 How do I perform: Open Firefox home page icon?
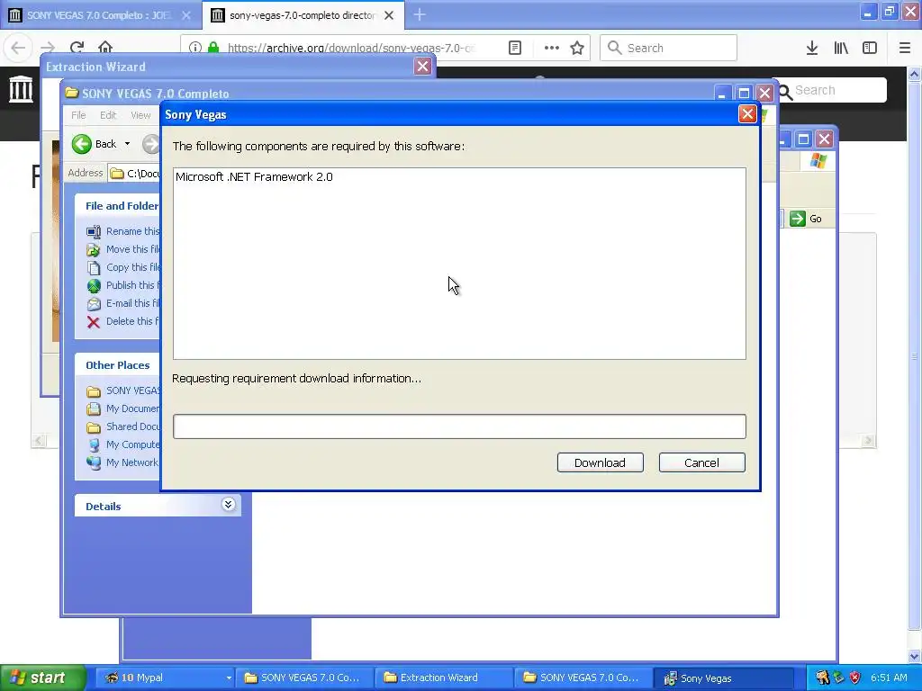[105, 48]
